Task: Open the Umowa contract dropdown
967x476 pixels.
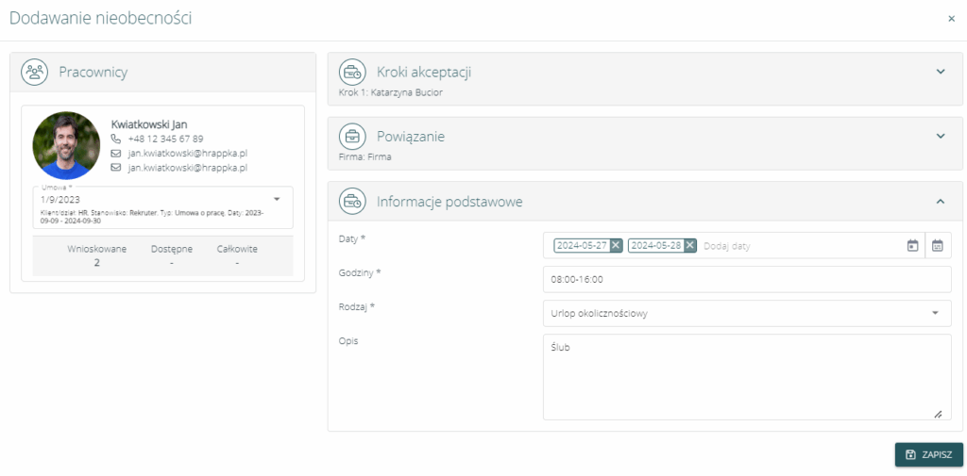Action: coord(162,207)
